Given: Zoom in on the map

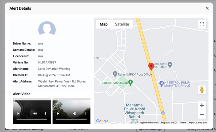Looking at the screenshot, I should [x=202, y=106].
